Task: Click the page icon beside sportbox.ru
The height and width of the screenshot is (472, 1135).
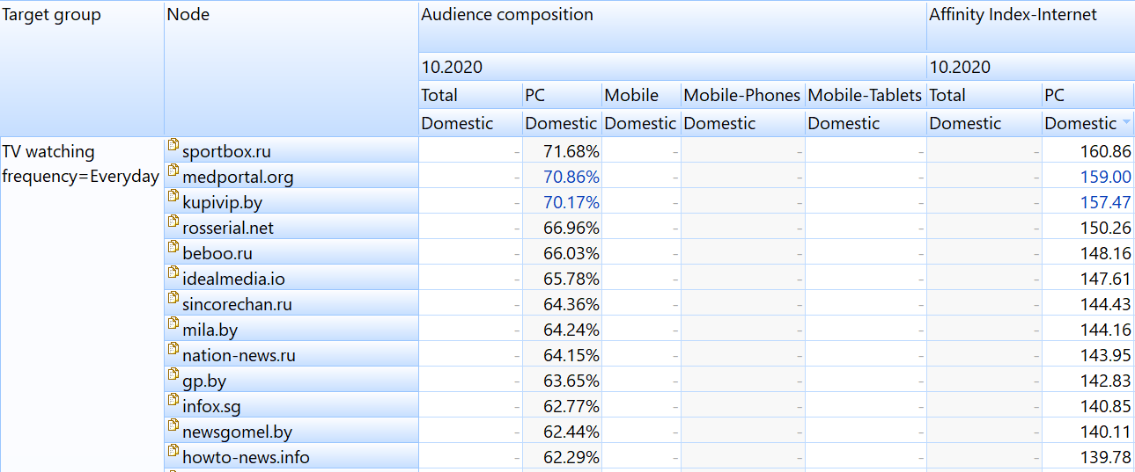Action: tap(173, 145)
